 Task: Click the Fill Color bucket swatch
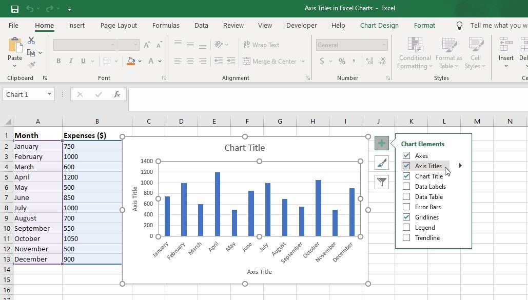pyautogui.click(x=131, y=61)
